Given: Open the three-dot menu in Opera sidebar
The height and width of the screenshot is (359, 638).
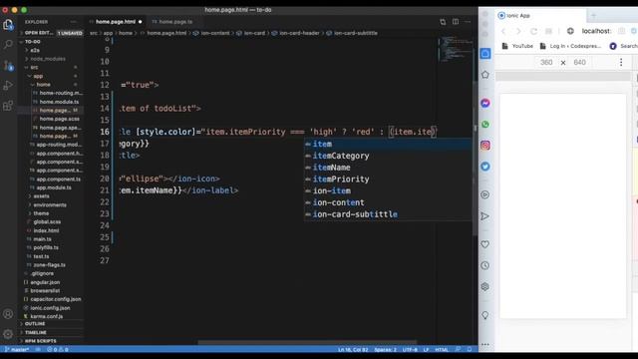Looking at the screenshot, I should 485,344.
